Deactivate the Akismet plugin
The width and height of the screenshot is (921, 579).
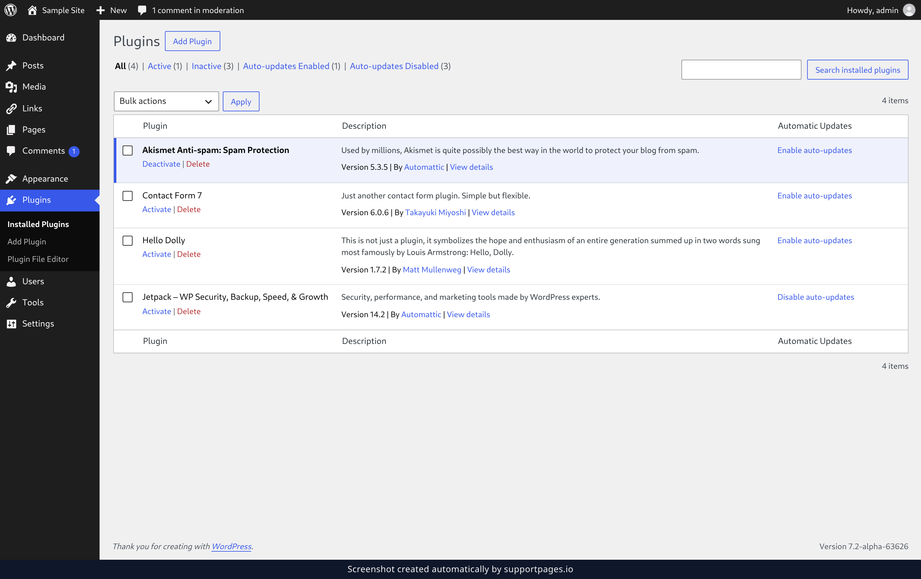161,164
